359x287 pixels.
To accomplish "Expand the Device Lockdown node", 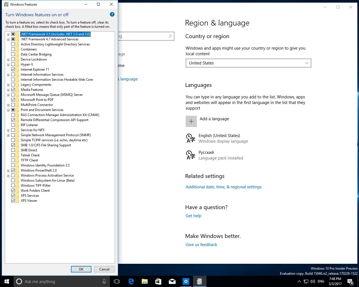I will pyautogui.click(x=8, y=60).
